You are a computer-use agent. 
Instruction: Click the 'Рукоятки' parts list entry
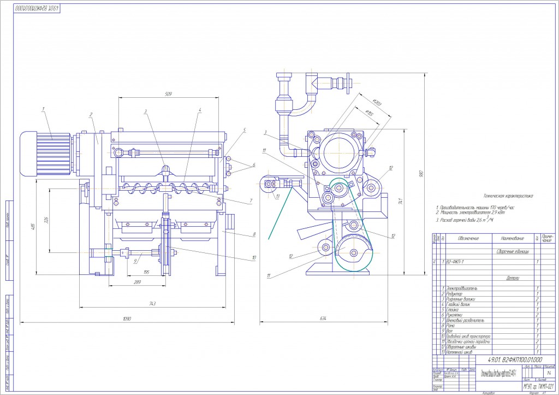(x=454, y=315)
